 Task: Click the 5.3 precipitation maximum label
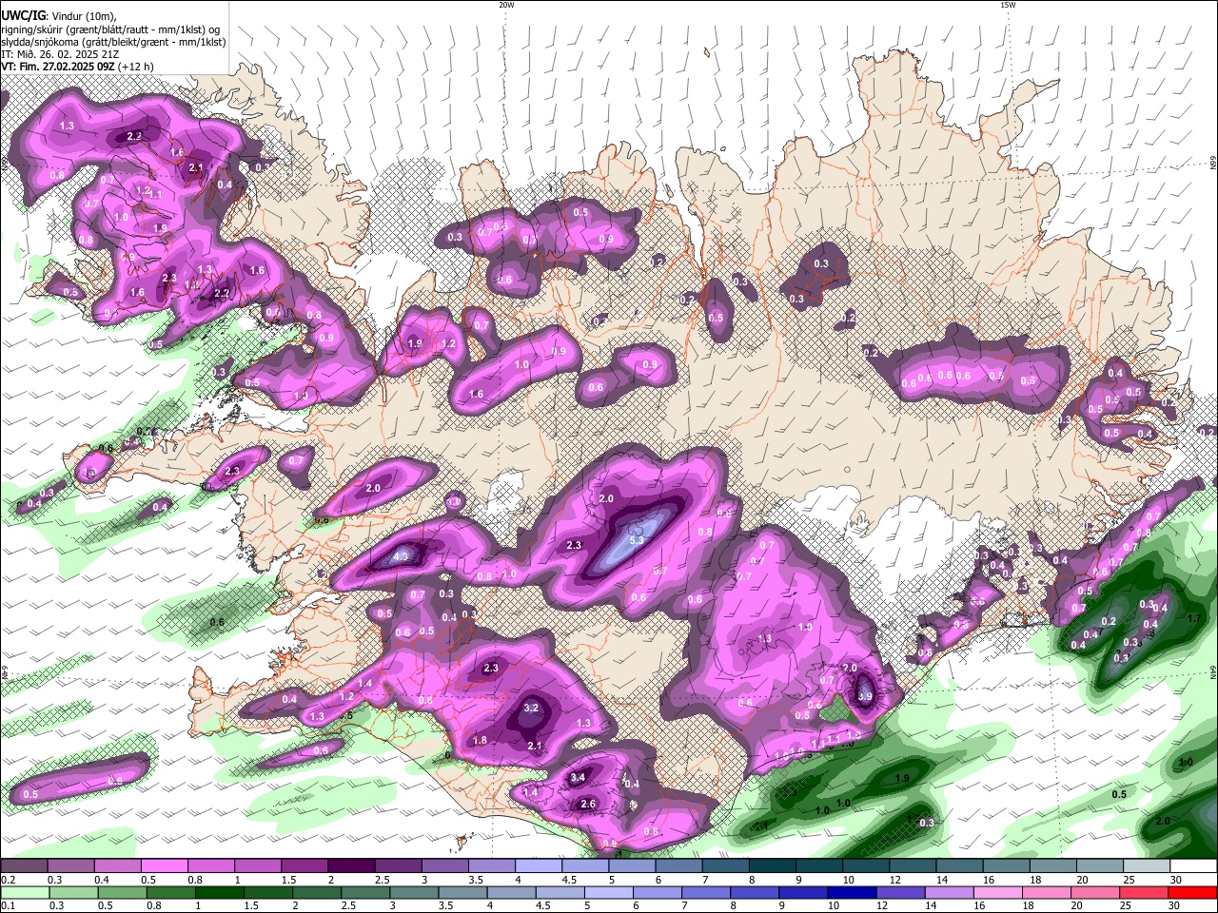(638, 540)
